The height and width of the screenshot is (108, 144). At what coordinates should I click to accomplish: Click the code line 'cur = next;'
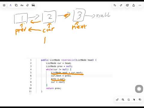[x=58, y=82]
